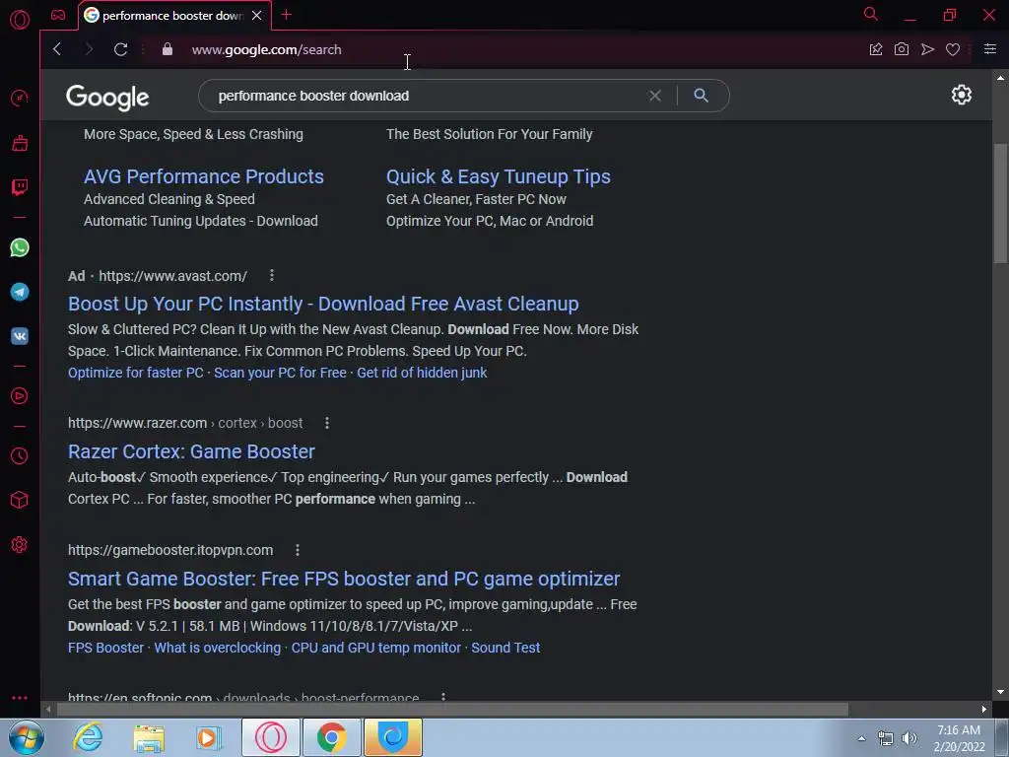This screenshot has width=1009, height=757.
Task: Add page to bookmarks heart icon
Action: pos(953,49)
